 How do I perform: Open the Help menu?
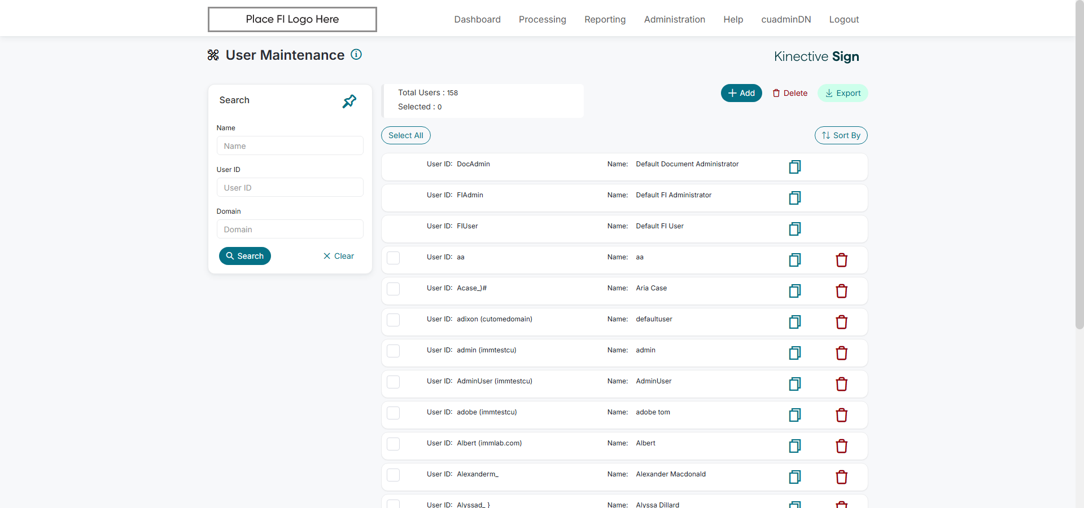click(733, 19)
